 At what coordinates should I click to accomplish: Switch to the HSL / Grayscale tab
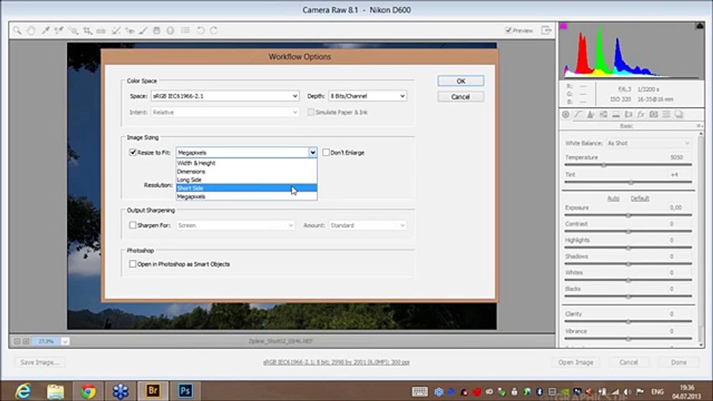(x=603, y=115)
